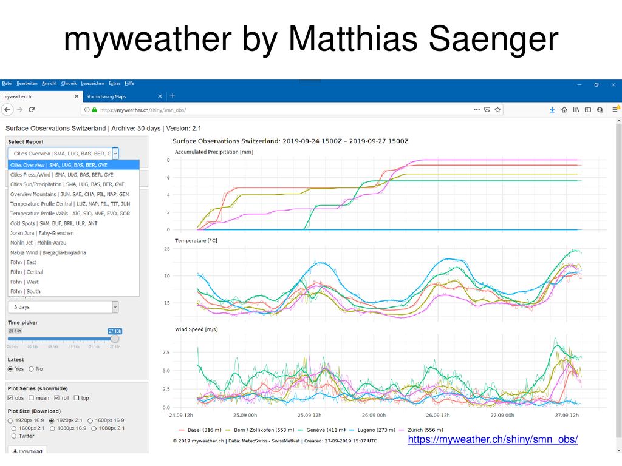622x466 pixels.
Task: Open the myweather.ch/shiny/smn_obs link
Action: pyautogui.click(x=493, y=439)
